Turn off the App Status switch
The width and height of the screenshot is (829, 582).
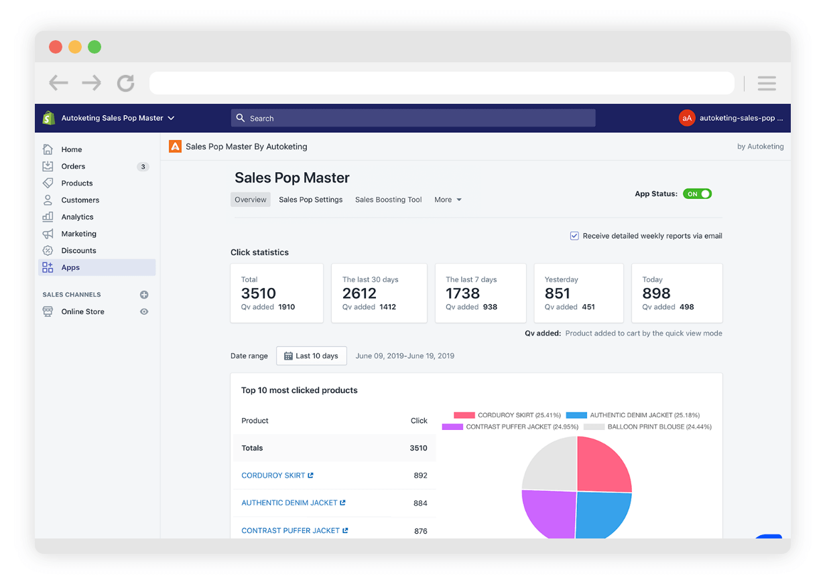pos(697,194)
